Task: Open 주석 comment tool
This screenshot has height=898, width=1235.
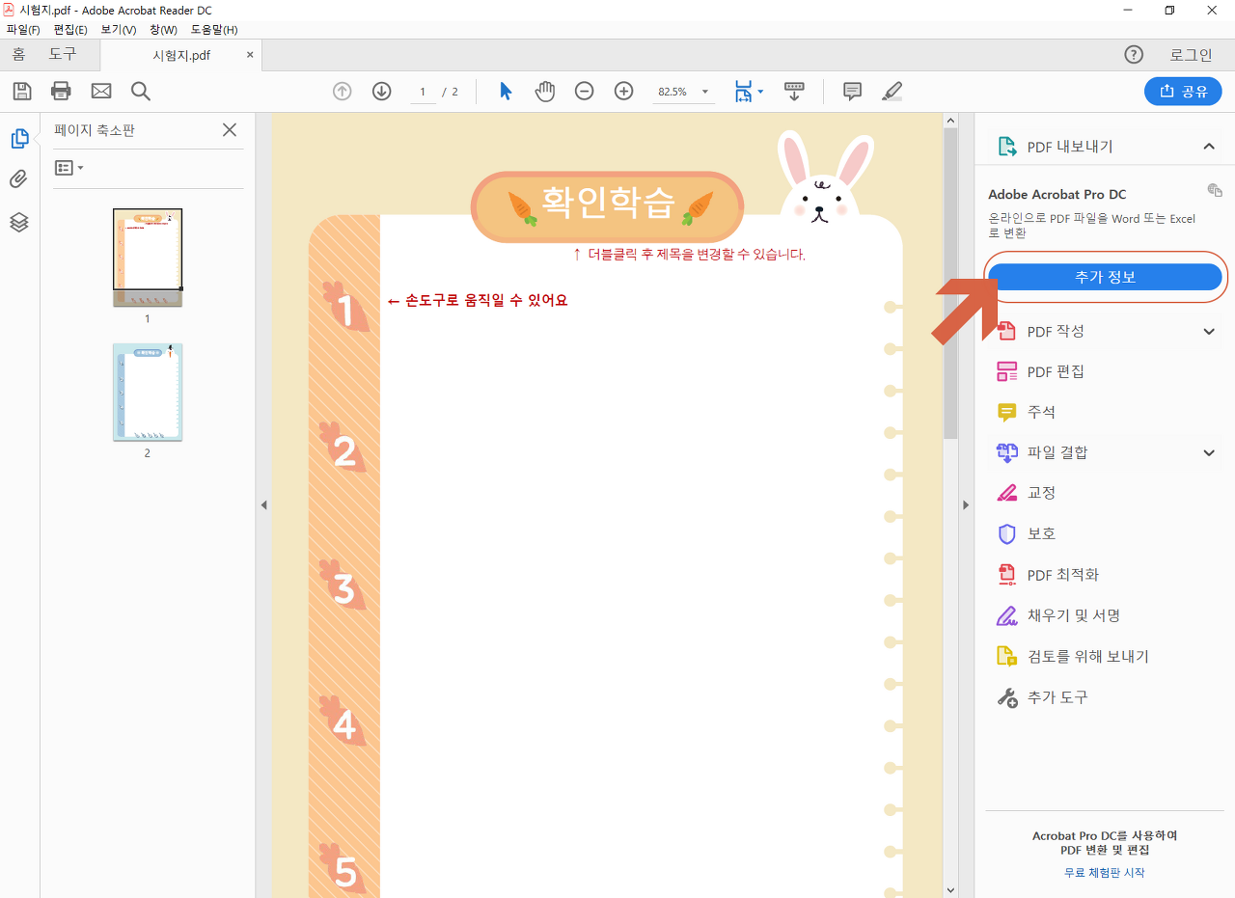Action: click(x=1027, y=412)
